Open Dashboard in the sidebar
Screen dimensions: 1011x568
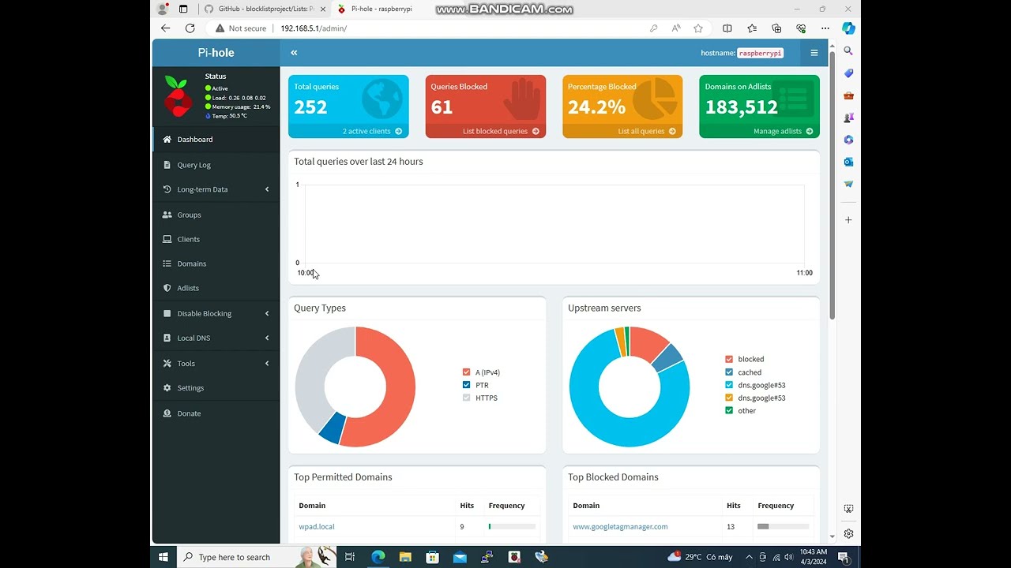pyautogui.click(x=216, y=140)
